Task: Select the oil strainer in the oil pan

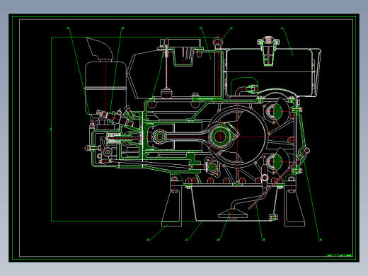Action: coord(233,214)
